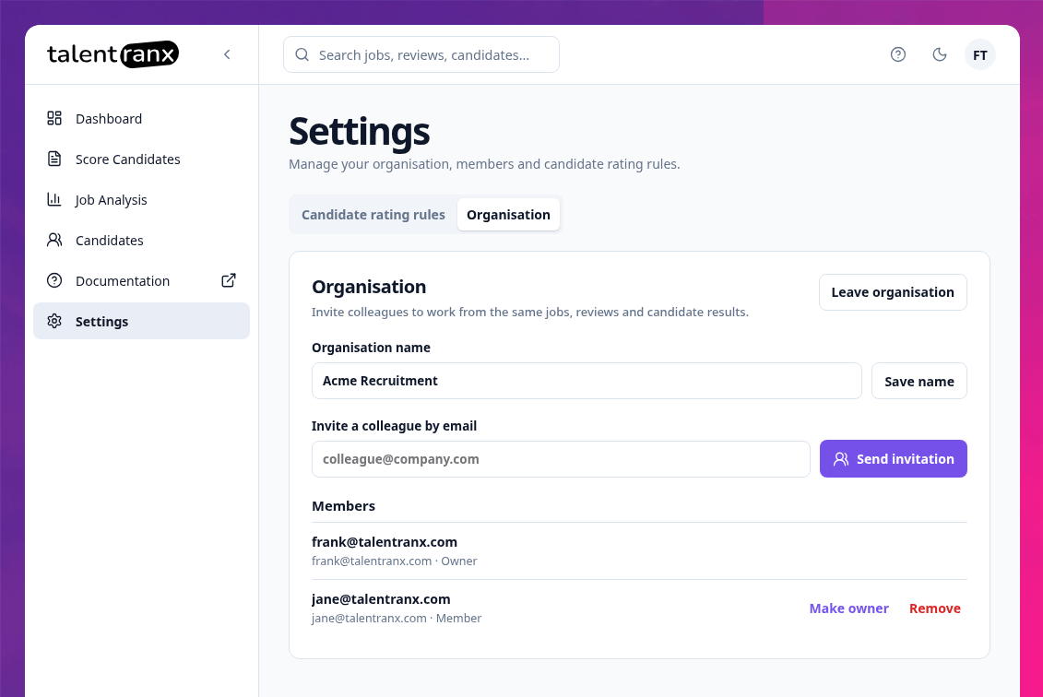The height and width of the screenshot is (697, 1043).
Task: Toggle dark mode with the moon icon
Action: 939,54
